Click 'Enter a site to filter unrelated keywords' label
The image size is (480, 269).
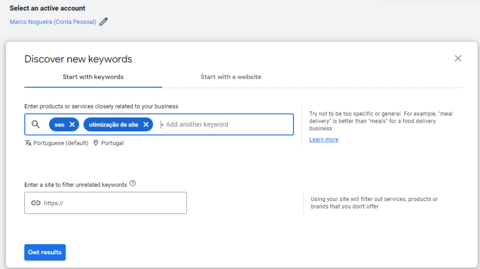pyautogui.click(x=75, y=185)
